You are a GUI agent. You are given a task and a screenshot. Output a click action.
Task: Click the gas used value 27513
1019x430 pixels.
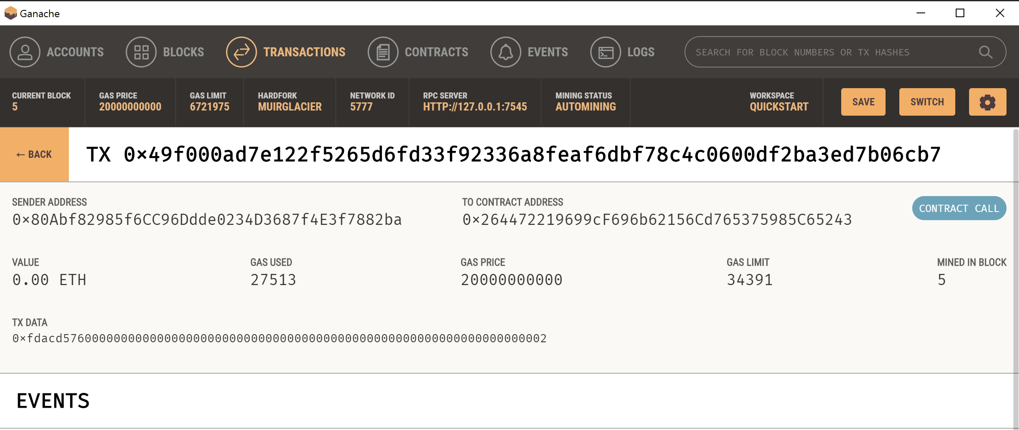pos(273,280)
